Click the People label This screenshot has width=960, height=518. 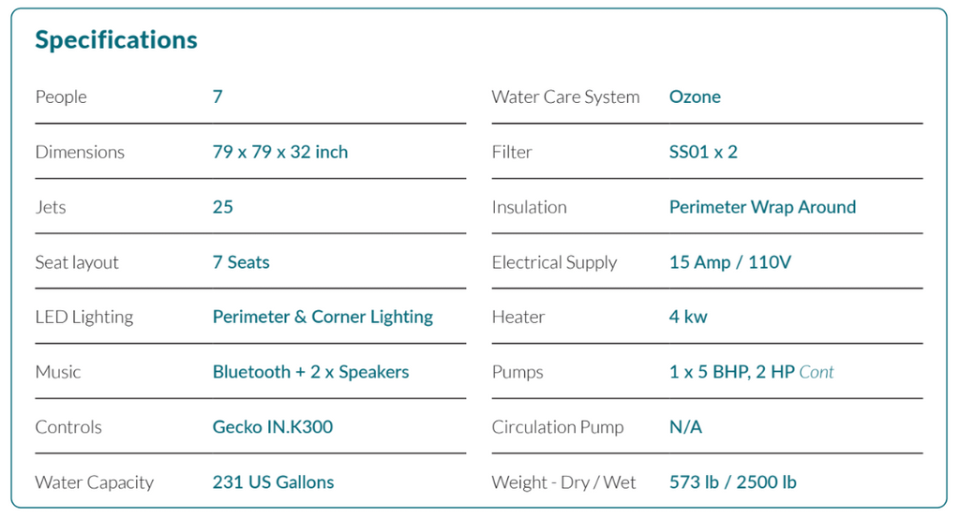(61, 96)
